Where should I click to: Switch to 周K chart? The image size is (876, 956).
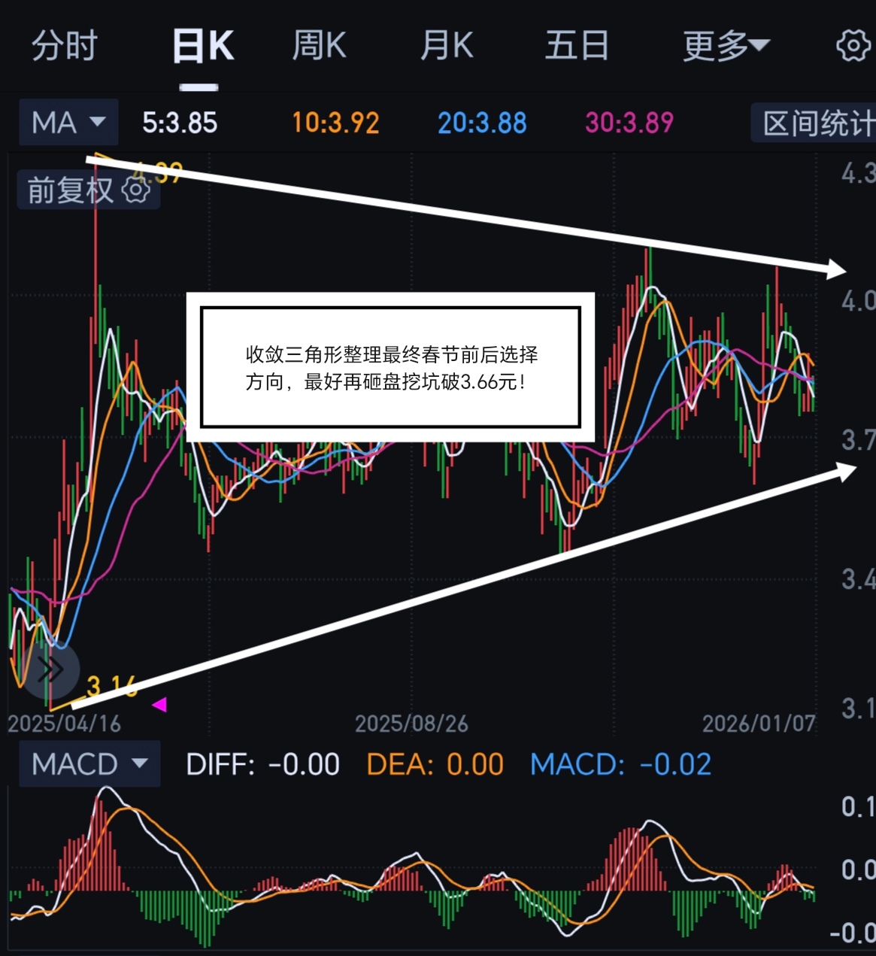[x=319, y=46]
